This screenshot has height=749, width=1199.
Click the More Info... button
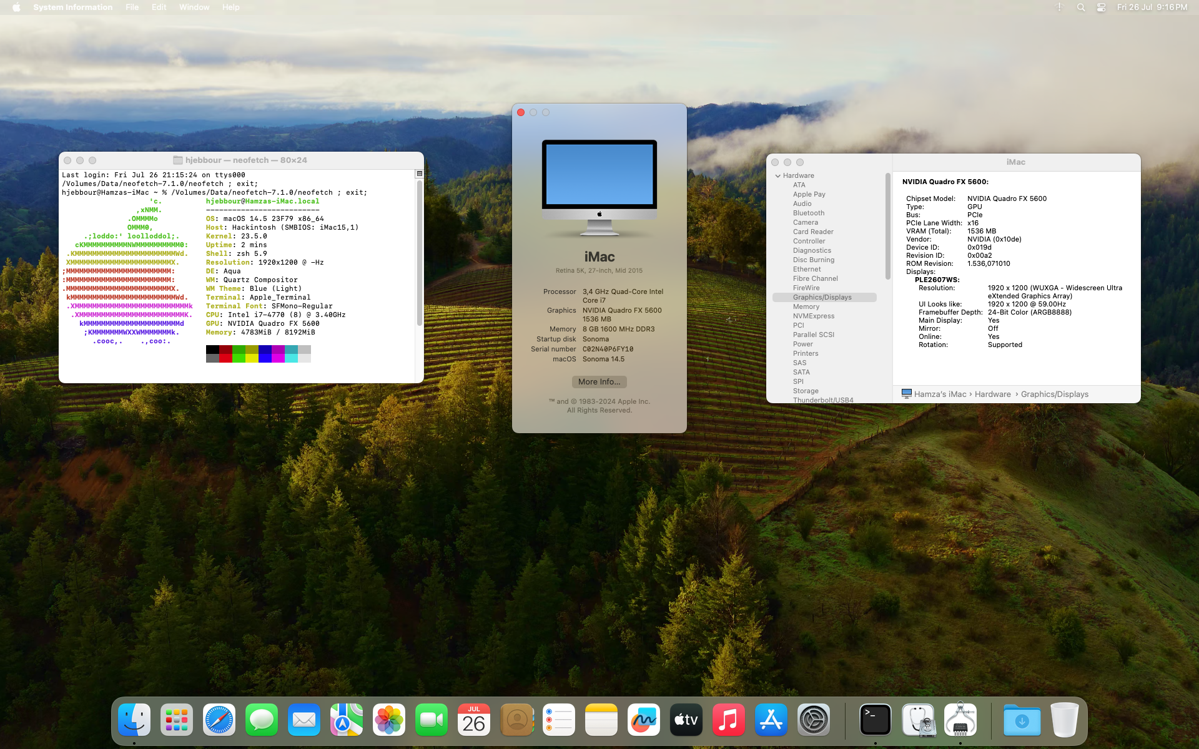tap(599, 382)
